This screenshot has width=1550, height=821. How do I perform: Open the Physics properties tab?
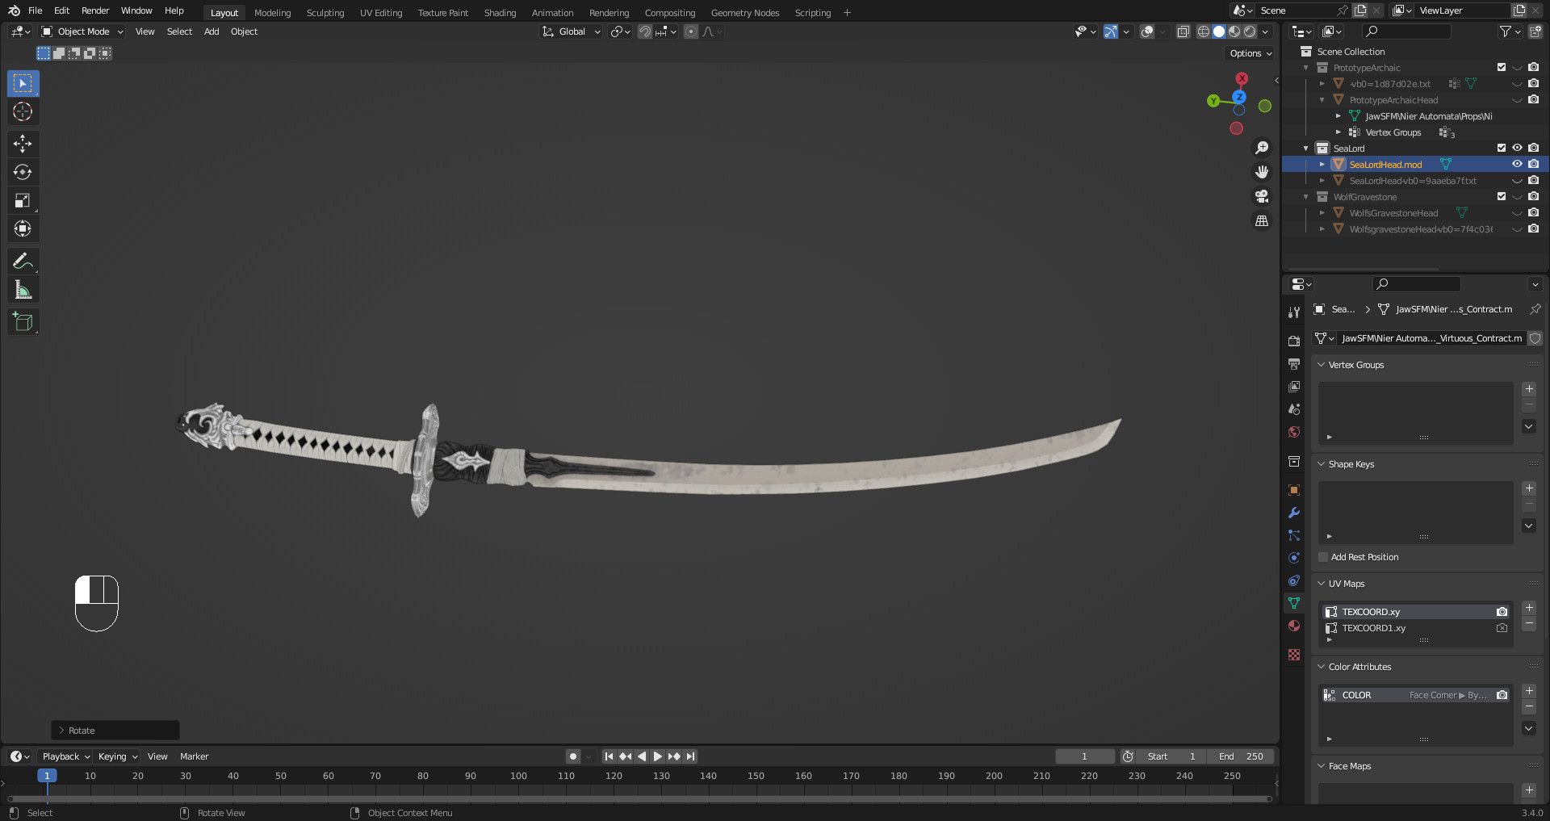click(1294, 558)
